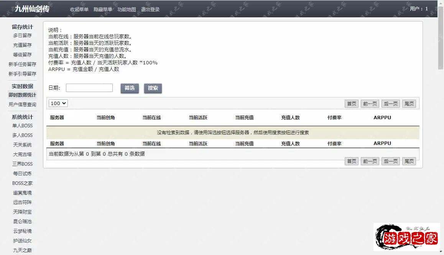Click the ARPPU header in upper table row
The height and width of the screenshot is (255, 444).
coord(382,118)
